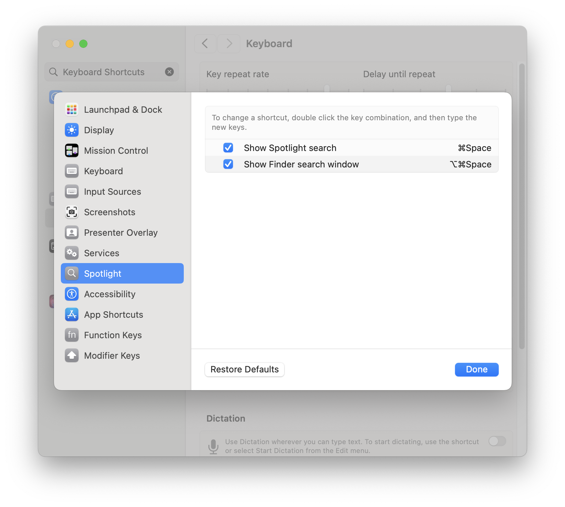Uncheck Show Spotlight search checkbox
565x507 pixels.
point(228,148)
